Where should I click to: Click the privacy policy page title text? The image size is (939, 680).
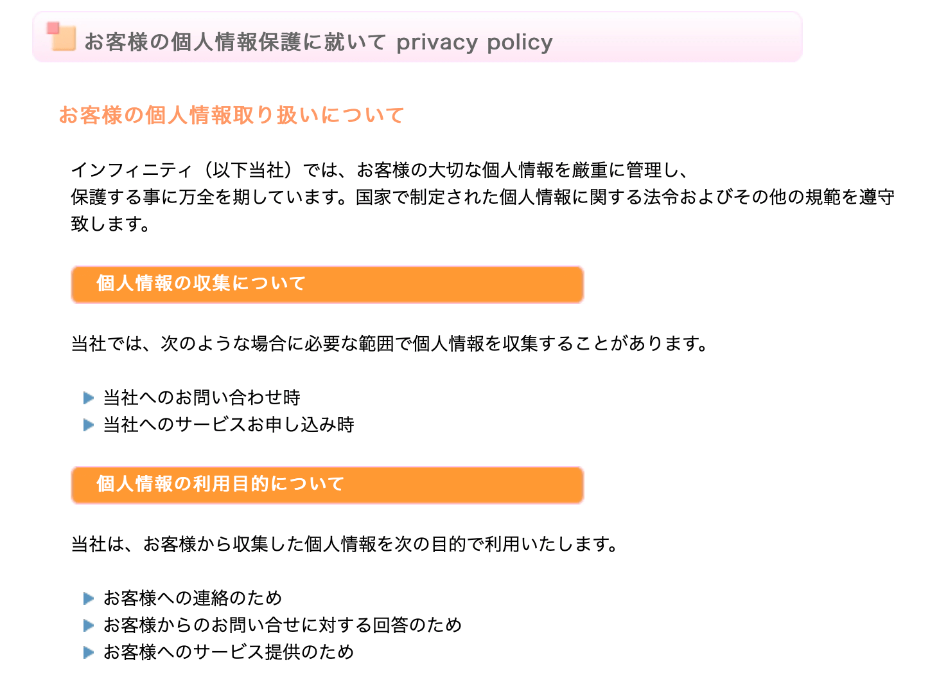[x=319, y=42]
